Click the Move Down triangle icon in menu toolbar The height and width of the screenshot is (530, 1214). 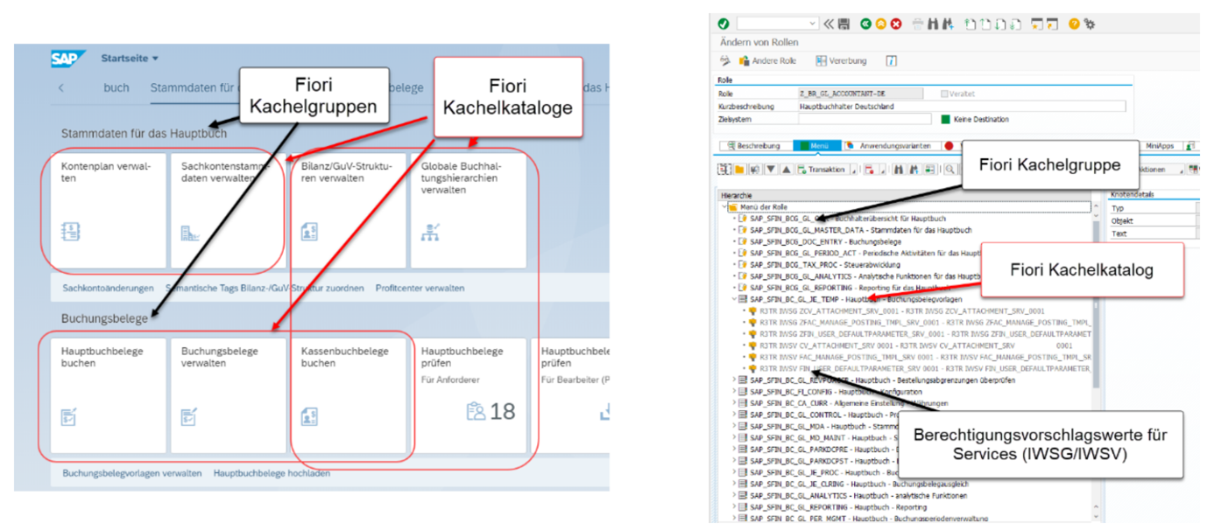pyautogui.click(x=771, y=169)
